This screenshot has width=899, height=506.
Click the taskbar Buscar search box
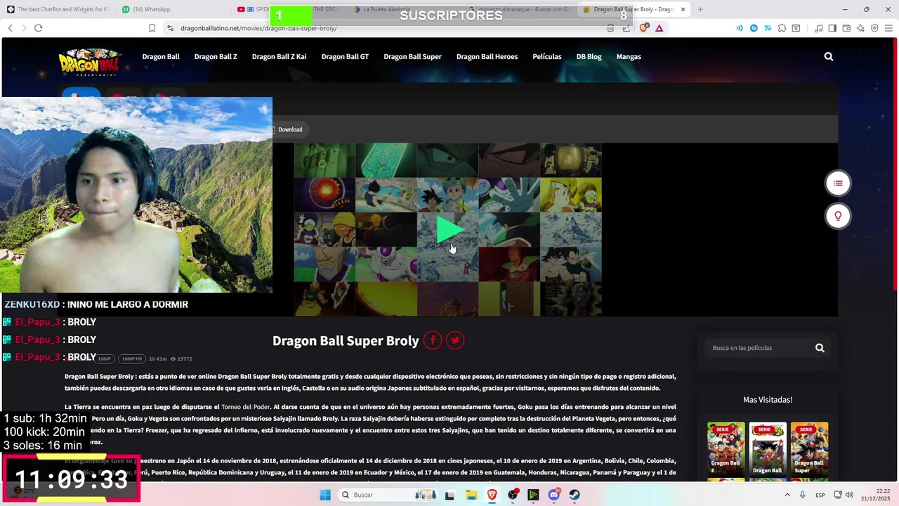point(387,495)
